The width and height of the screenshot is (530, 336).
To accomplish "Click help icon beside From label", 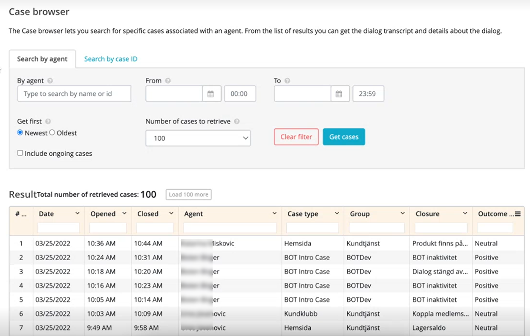I will pos(168,81).
